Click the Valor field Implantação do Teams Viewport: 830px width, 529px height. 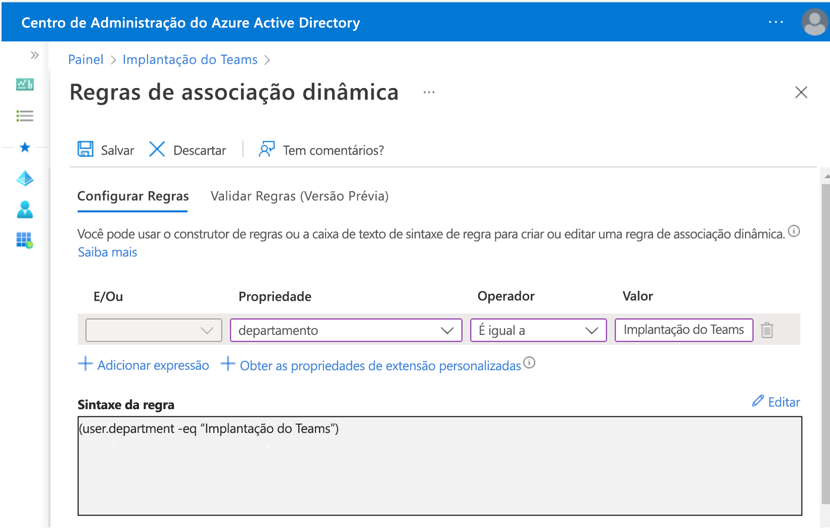click(x=684, y=330)
